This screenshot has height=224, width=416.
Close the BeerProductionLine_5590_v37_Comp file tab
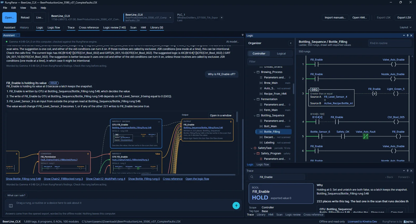point(170,18)
